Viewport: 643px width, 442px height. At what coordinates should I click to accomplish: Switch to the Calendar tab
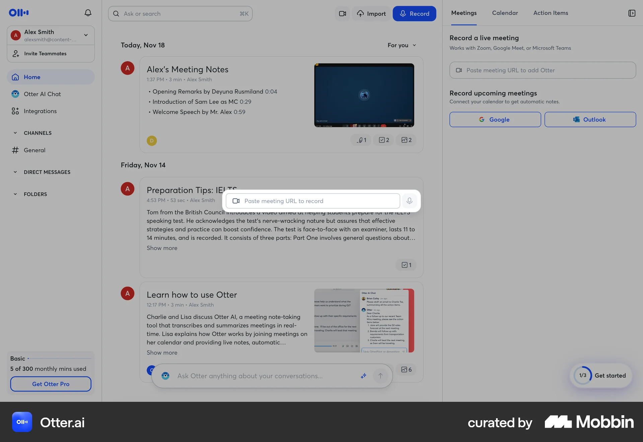point(505,13)
